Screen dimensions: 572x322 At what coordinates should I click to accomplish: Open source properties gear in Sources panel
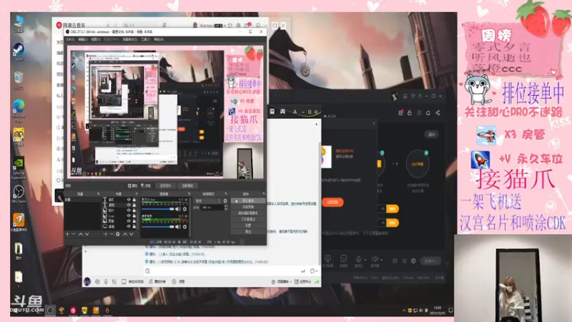pos(118,234)
